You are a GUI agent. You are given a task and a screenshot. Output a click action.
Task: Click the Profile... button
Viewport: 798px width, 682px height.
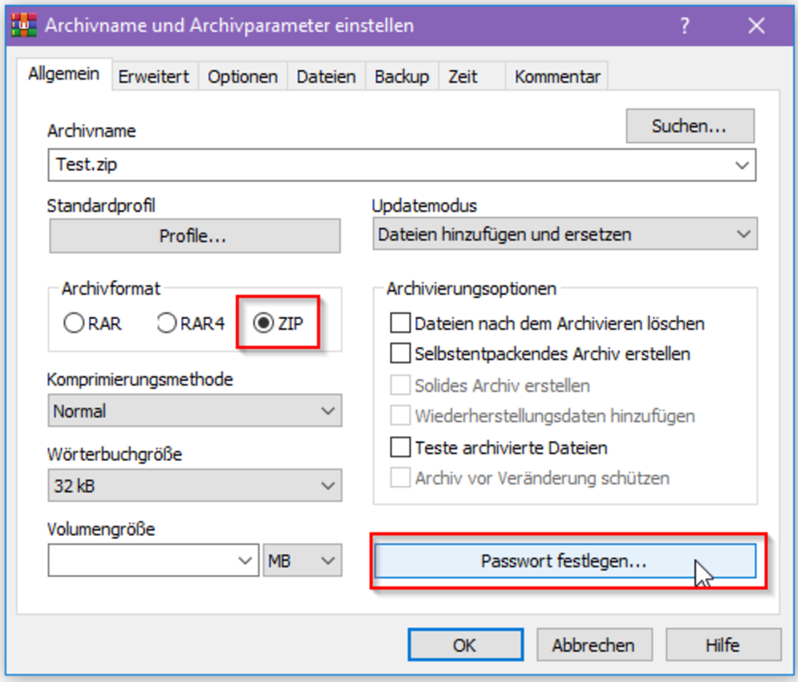point(195,236)
